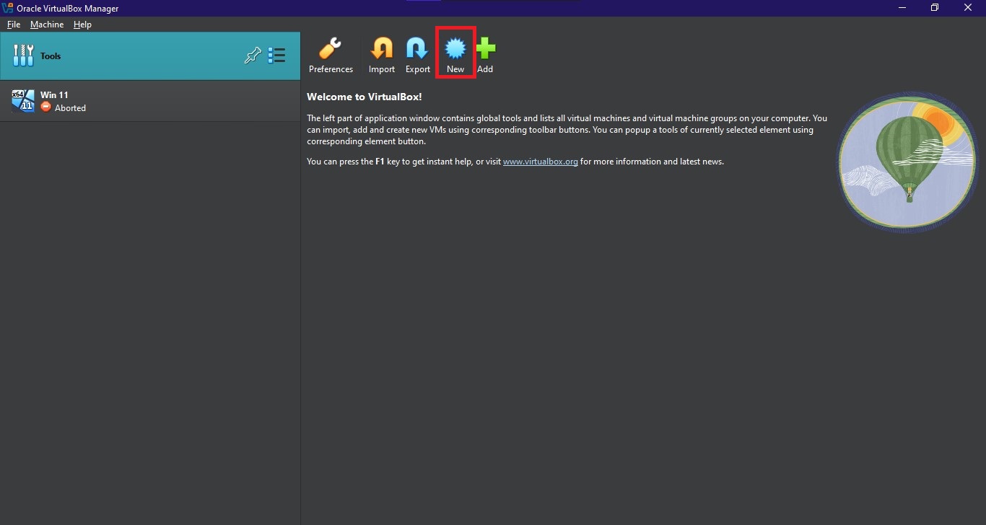The width and height of the screenshot is (986, 525).
Task: Follow the www.virtualbox.org link
Action: point(540,161)
